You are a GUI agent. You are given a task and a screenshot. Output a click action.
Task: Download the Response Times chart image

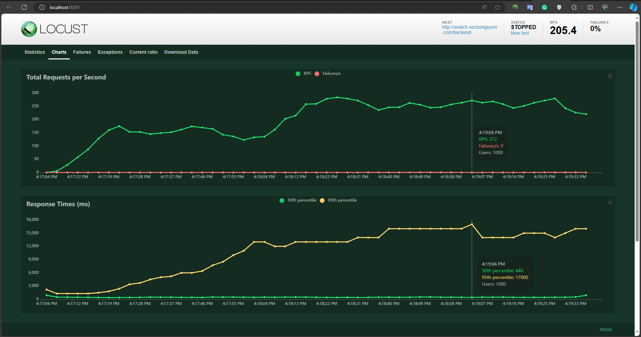point(610,202)
